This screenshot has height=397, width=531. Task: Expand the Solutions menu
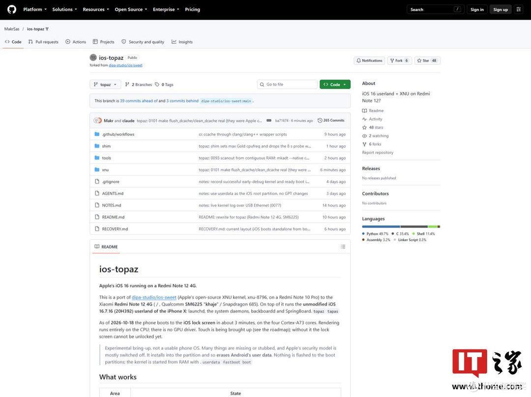[65, 9]
